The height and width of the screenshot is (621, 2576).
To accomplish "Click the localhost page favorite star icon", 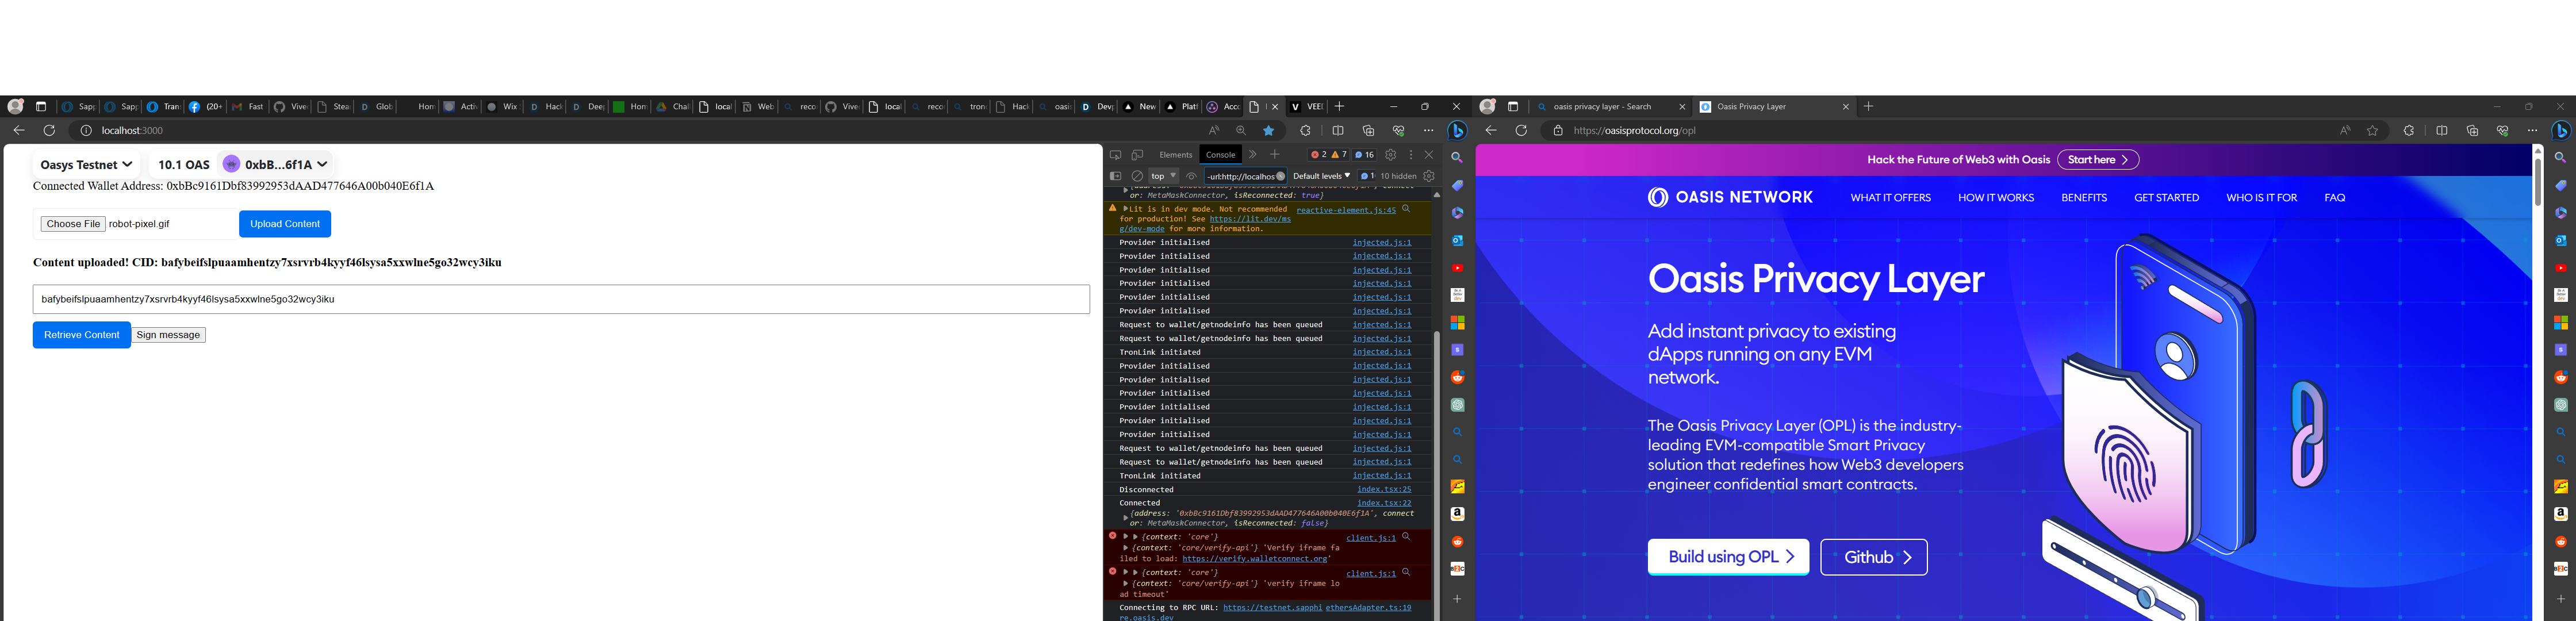I will (1268, 131).
